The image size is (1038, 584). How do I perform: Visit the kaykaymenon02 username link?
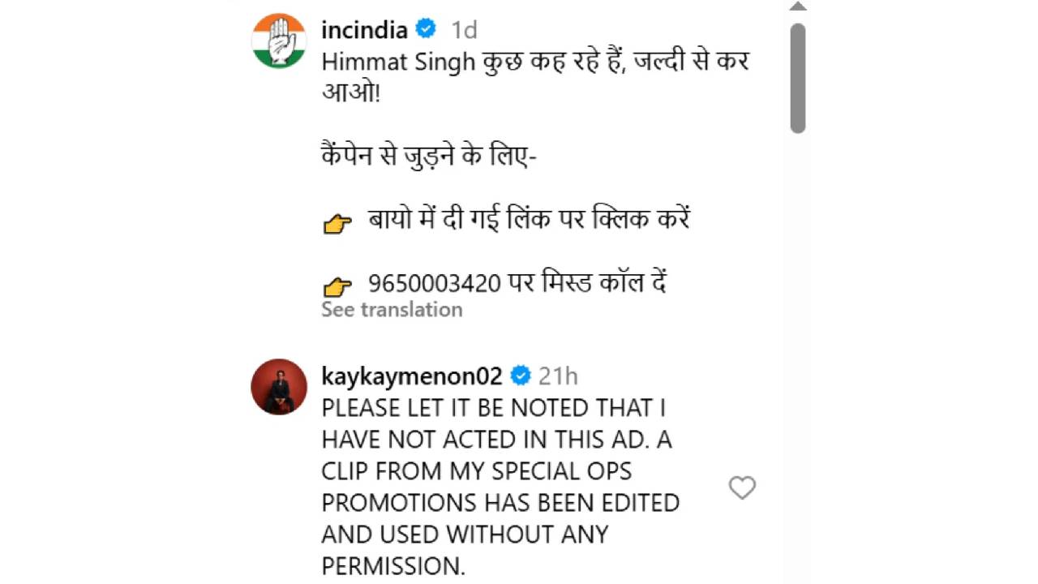pyautogui.click(x=412, y=376)
